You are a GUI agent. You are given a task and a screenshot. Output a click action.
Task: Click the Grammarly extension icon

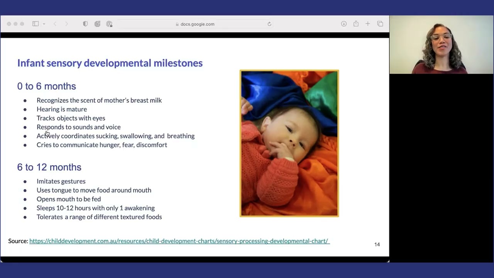tap(97, 24)
